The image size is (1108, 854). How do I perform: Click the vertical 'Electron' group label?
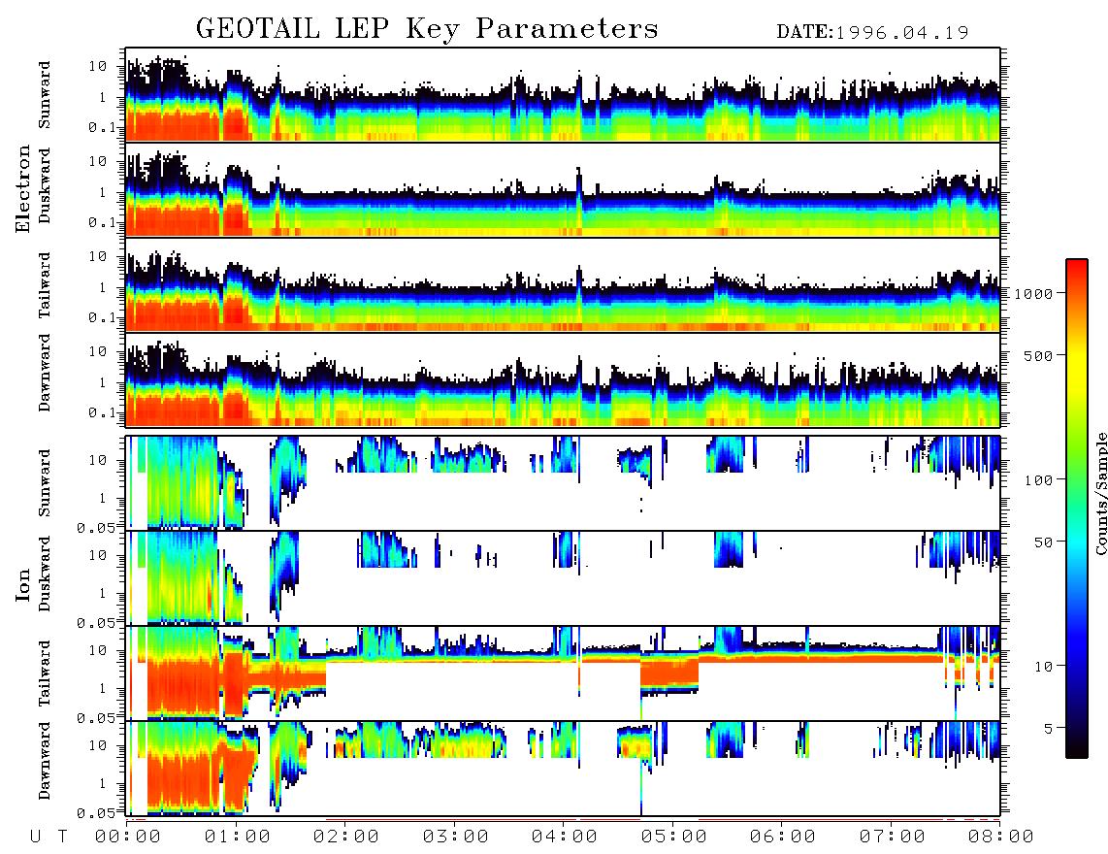pos(23,188)
